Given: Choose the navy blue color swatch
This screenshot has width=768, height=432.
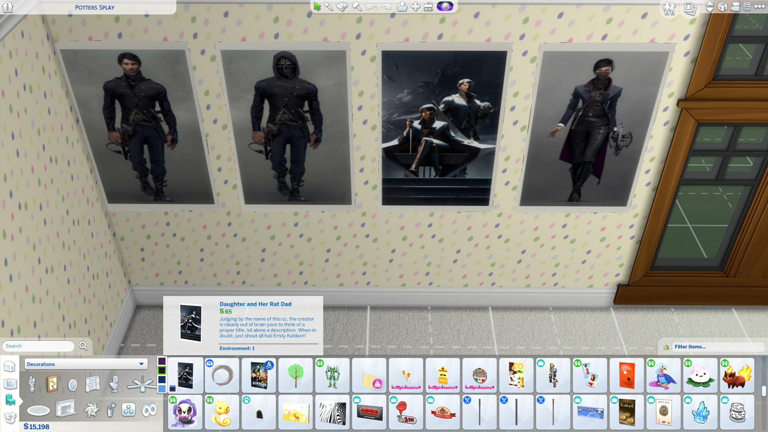Looking at the screenshot, I should (162, 380).
